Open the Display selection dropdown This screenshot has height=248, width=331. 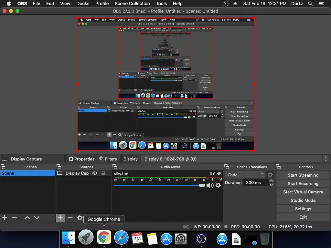(235, 159)
